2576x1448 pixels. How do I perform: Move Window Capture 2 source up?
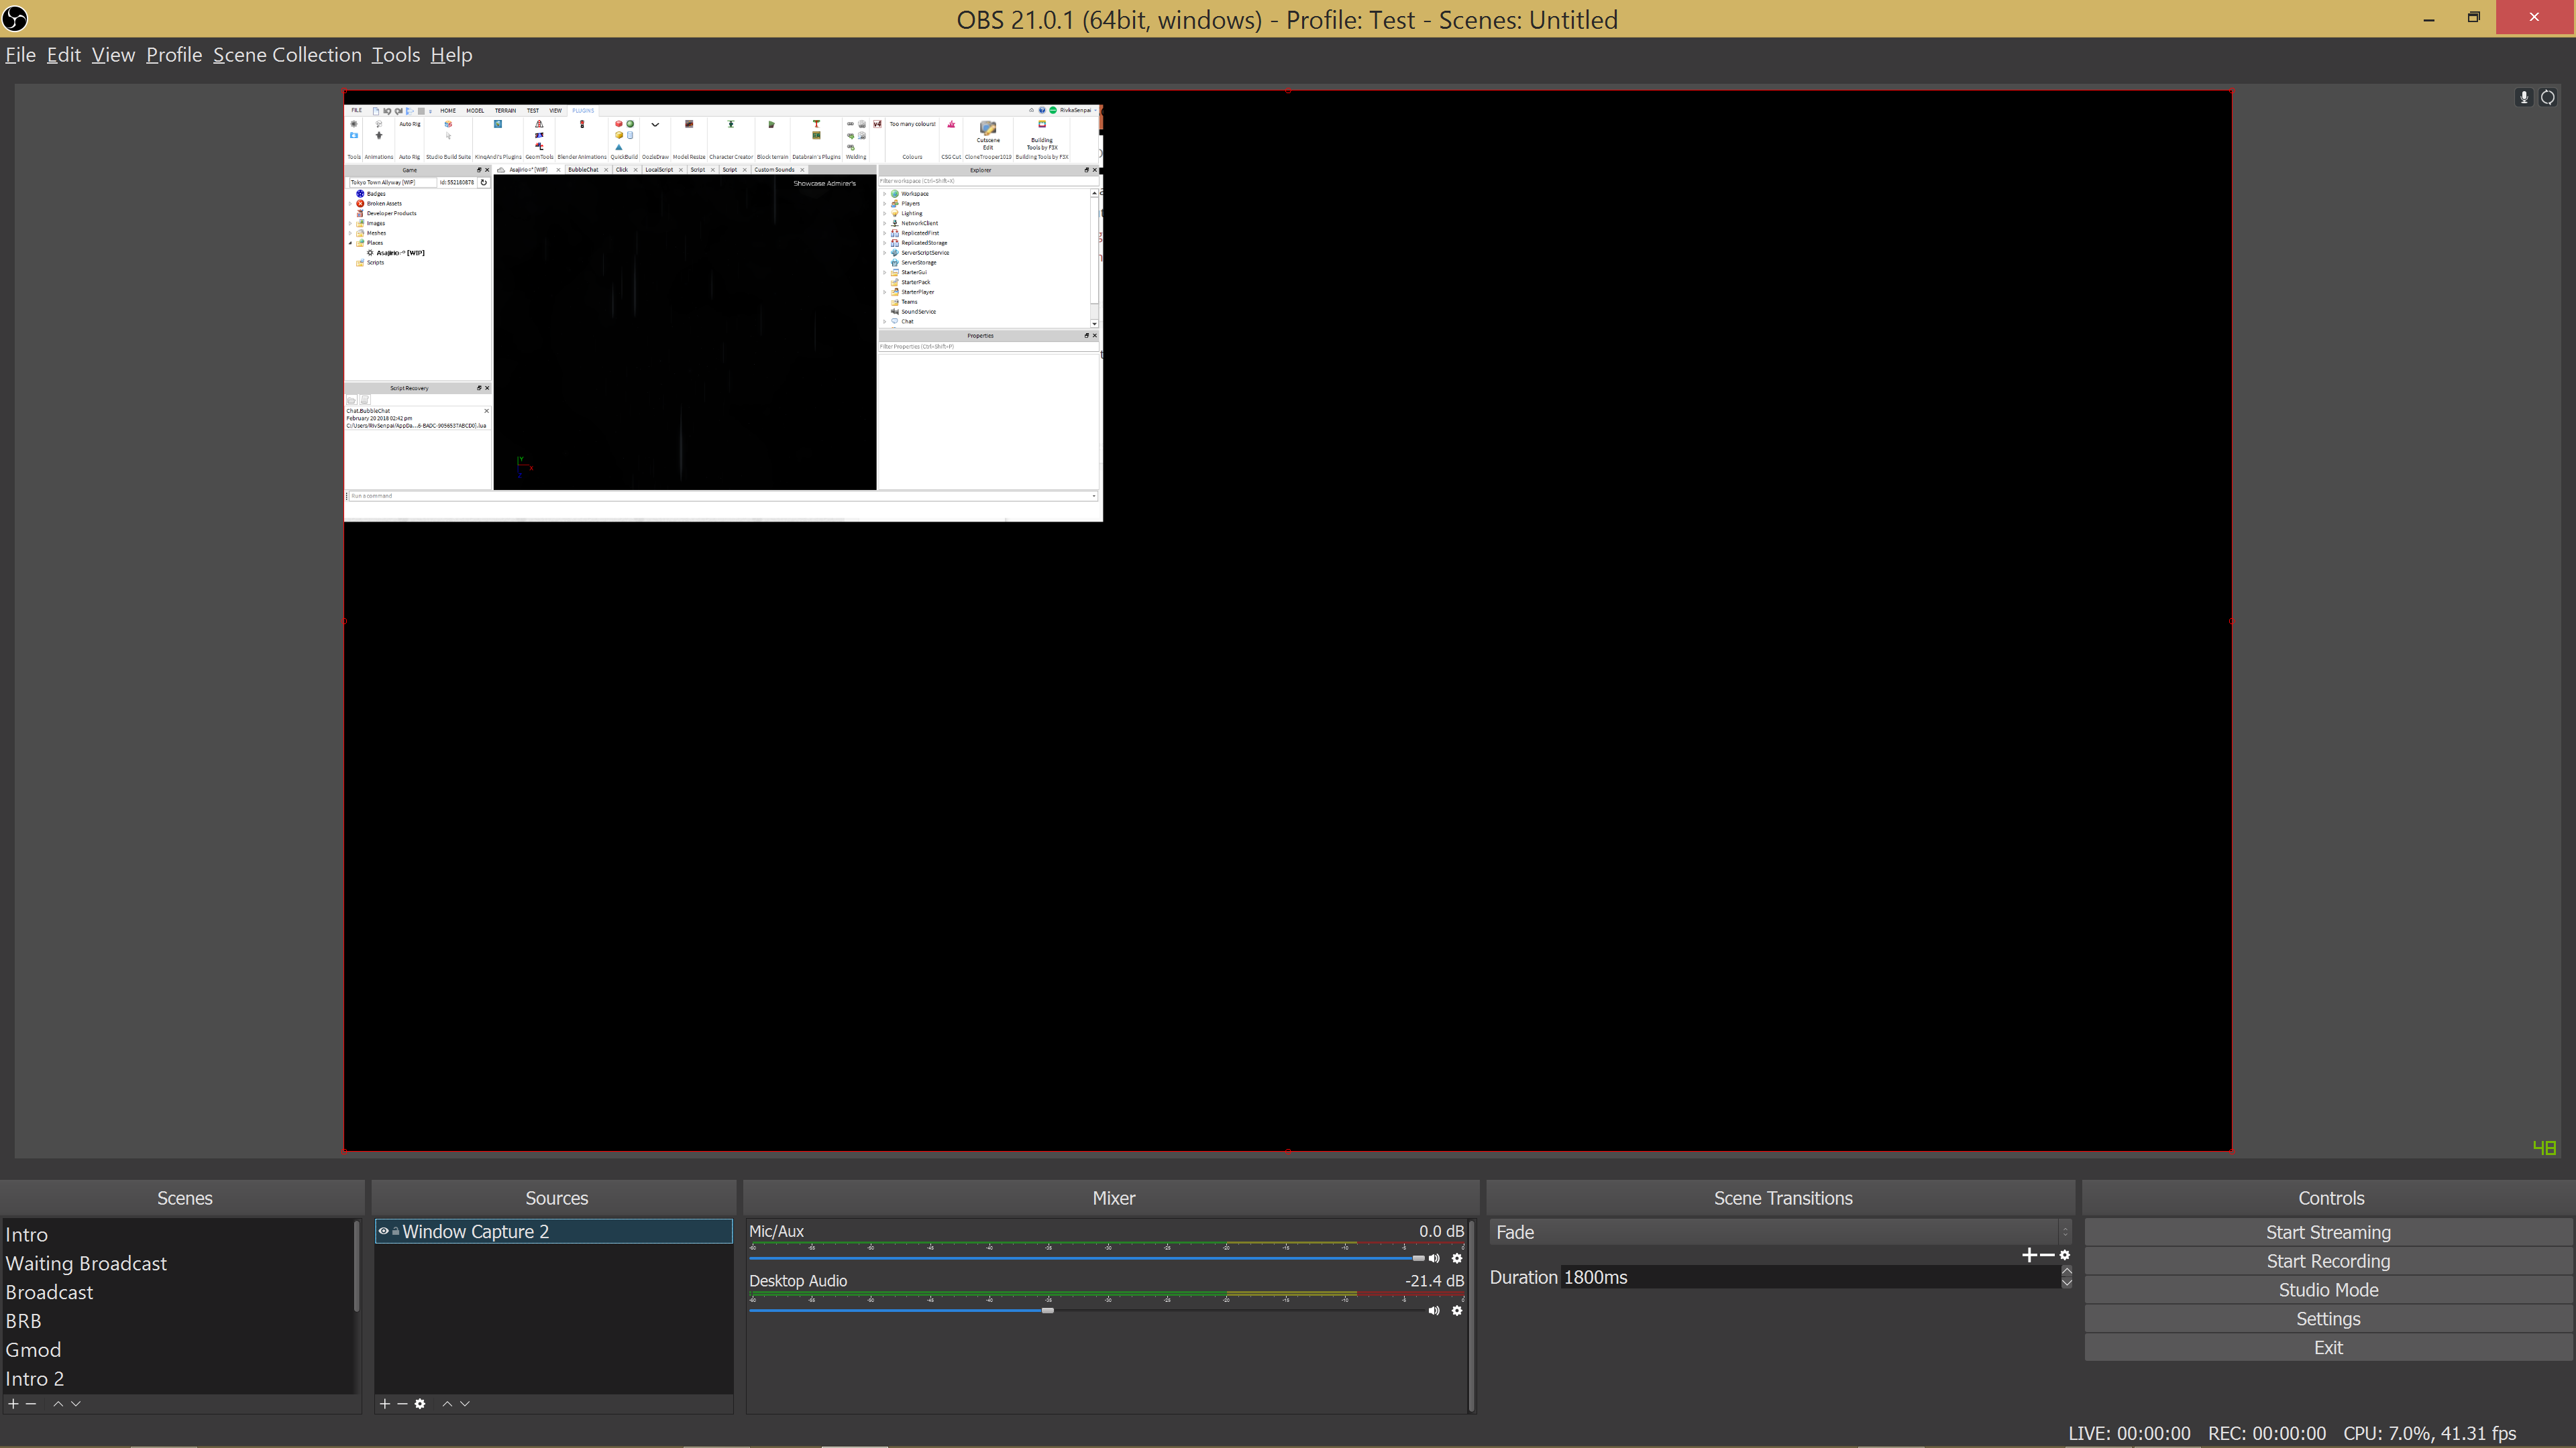point(447,1404)
